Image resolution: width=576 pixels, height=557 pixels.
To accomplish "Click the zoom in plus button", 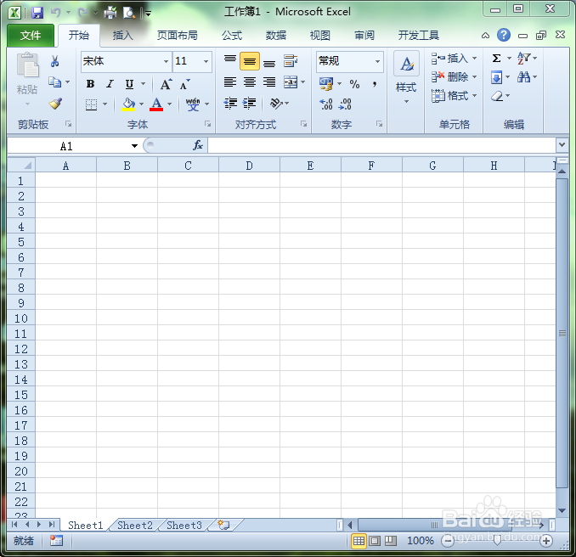I will click(546, 541).
